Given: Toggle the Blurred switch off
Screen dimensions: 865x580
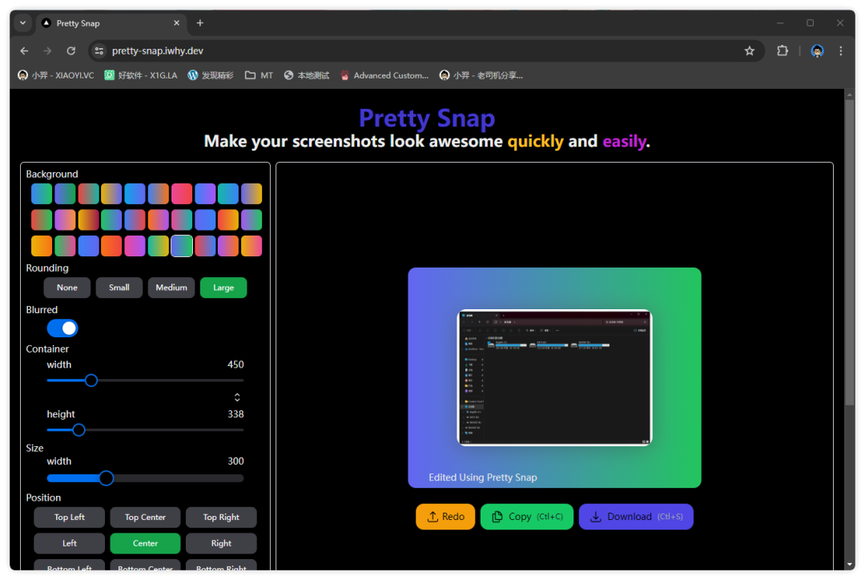Looking at the screenshot, I should (x=62, y=328).
